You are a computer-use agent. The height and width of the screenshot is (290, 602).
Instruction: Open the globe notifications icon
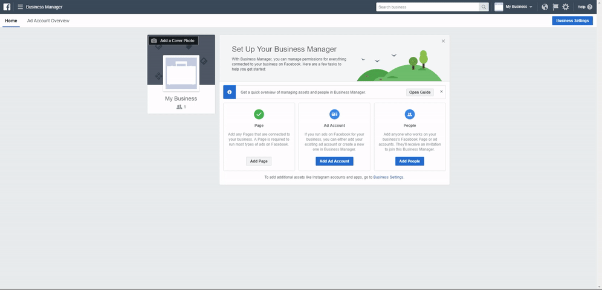(545, 7)
